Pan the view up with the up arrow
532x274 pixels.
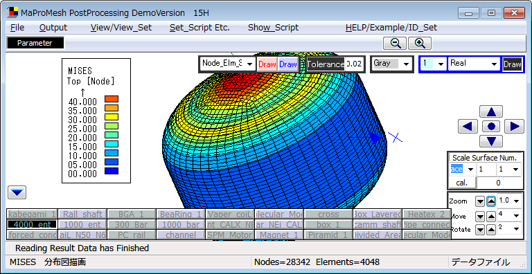491,111
